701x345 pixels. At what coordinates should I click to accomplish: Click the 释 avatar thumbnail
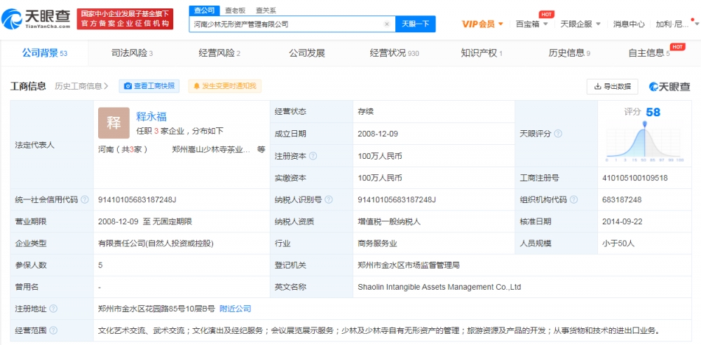(x=114, y=122)
